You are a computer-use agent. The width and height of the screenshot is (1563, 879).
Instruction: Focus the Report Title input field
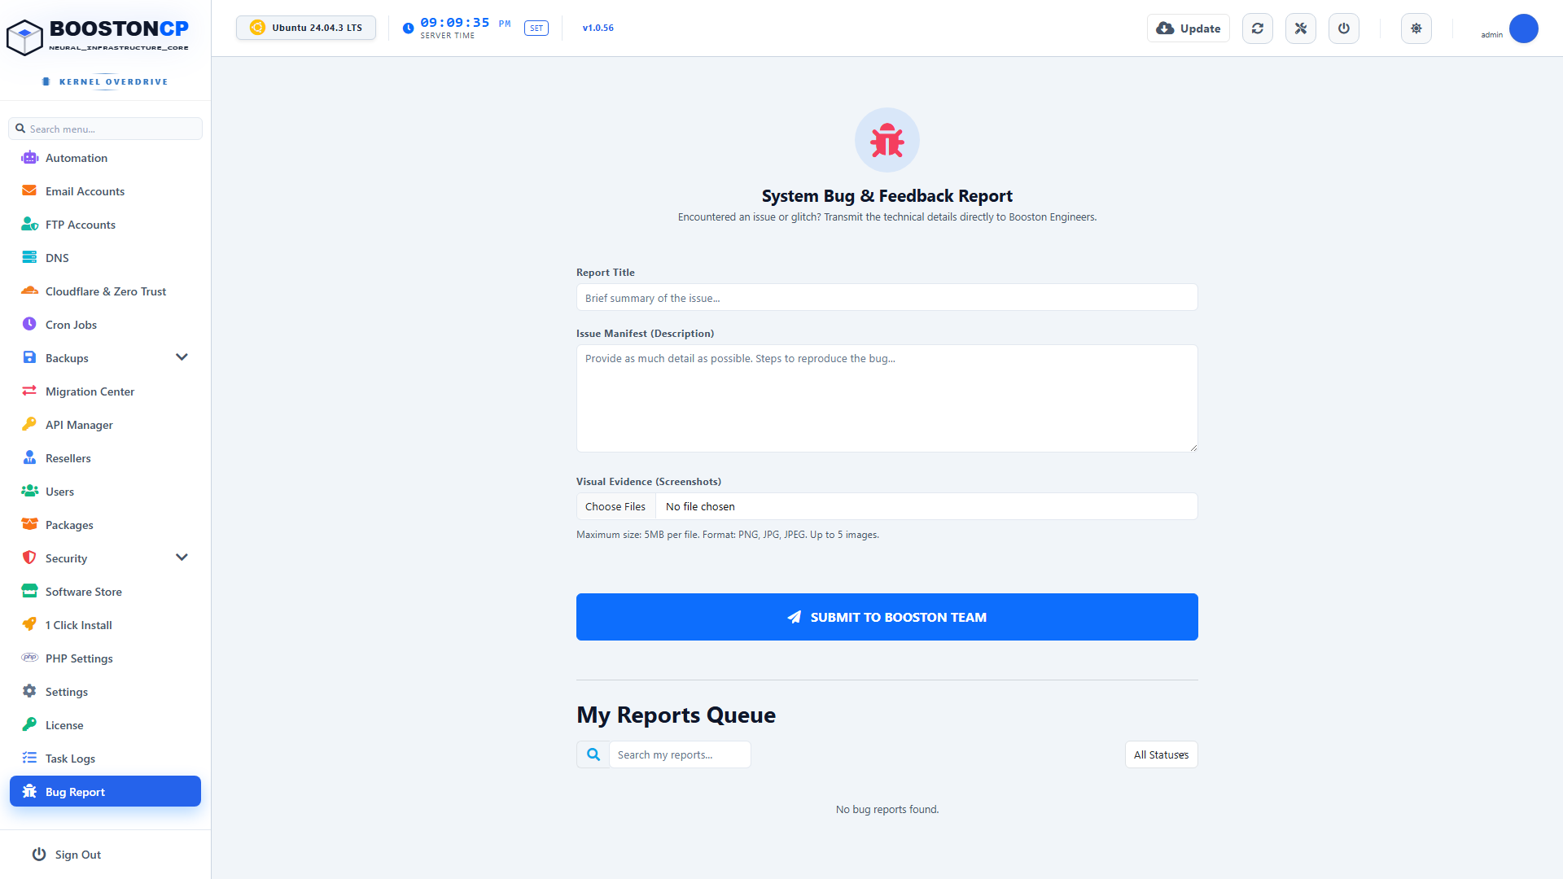[887, 297]
